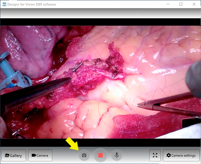
Task: Open the DBR app icon menu in title bar
Action: 5,4
